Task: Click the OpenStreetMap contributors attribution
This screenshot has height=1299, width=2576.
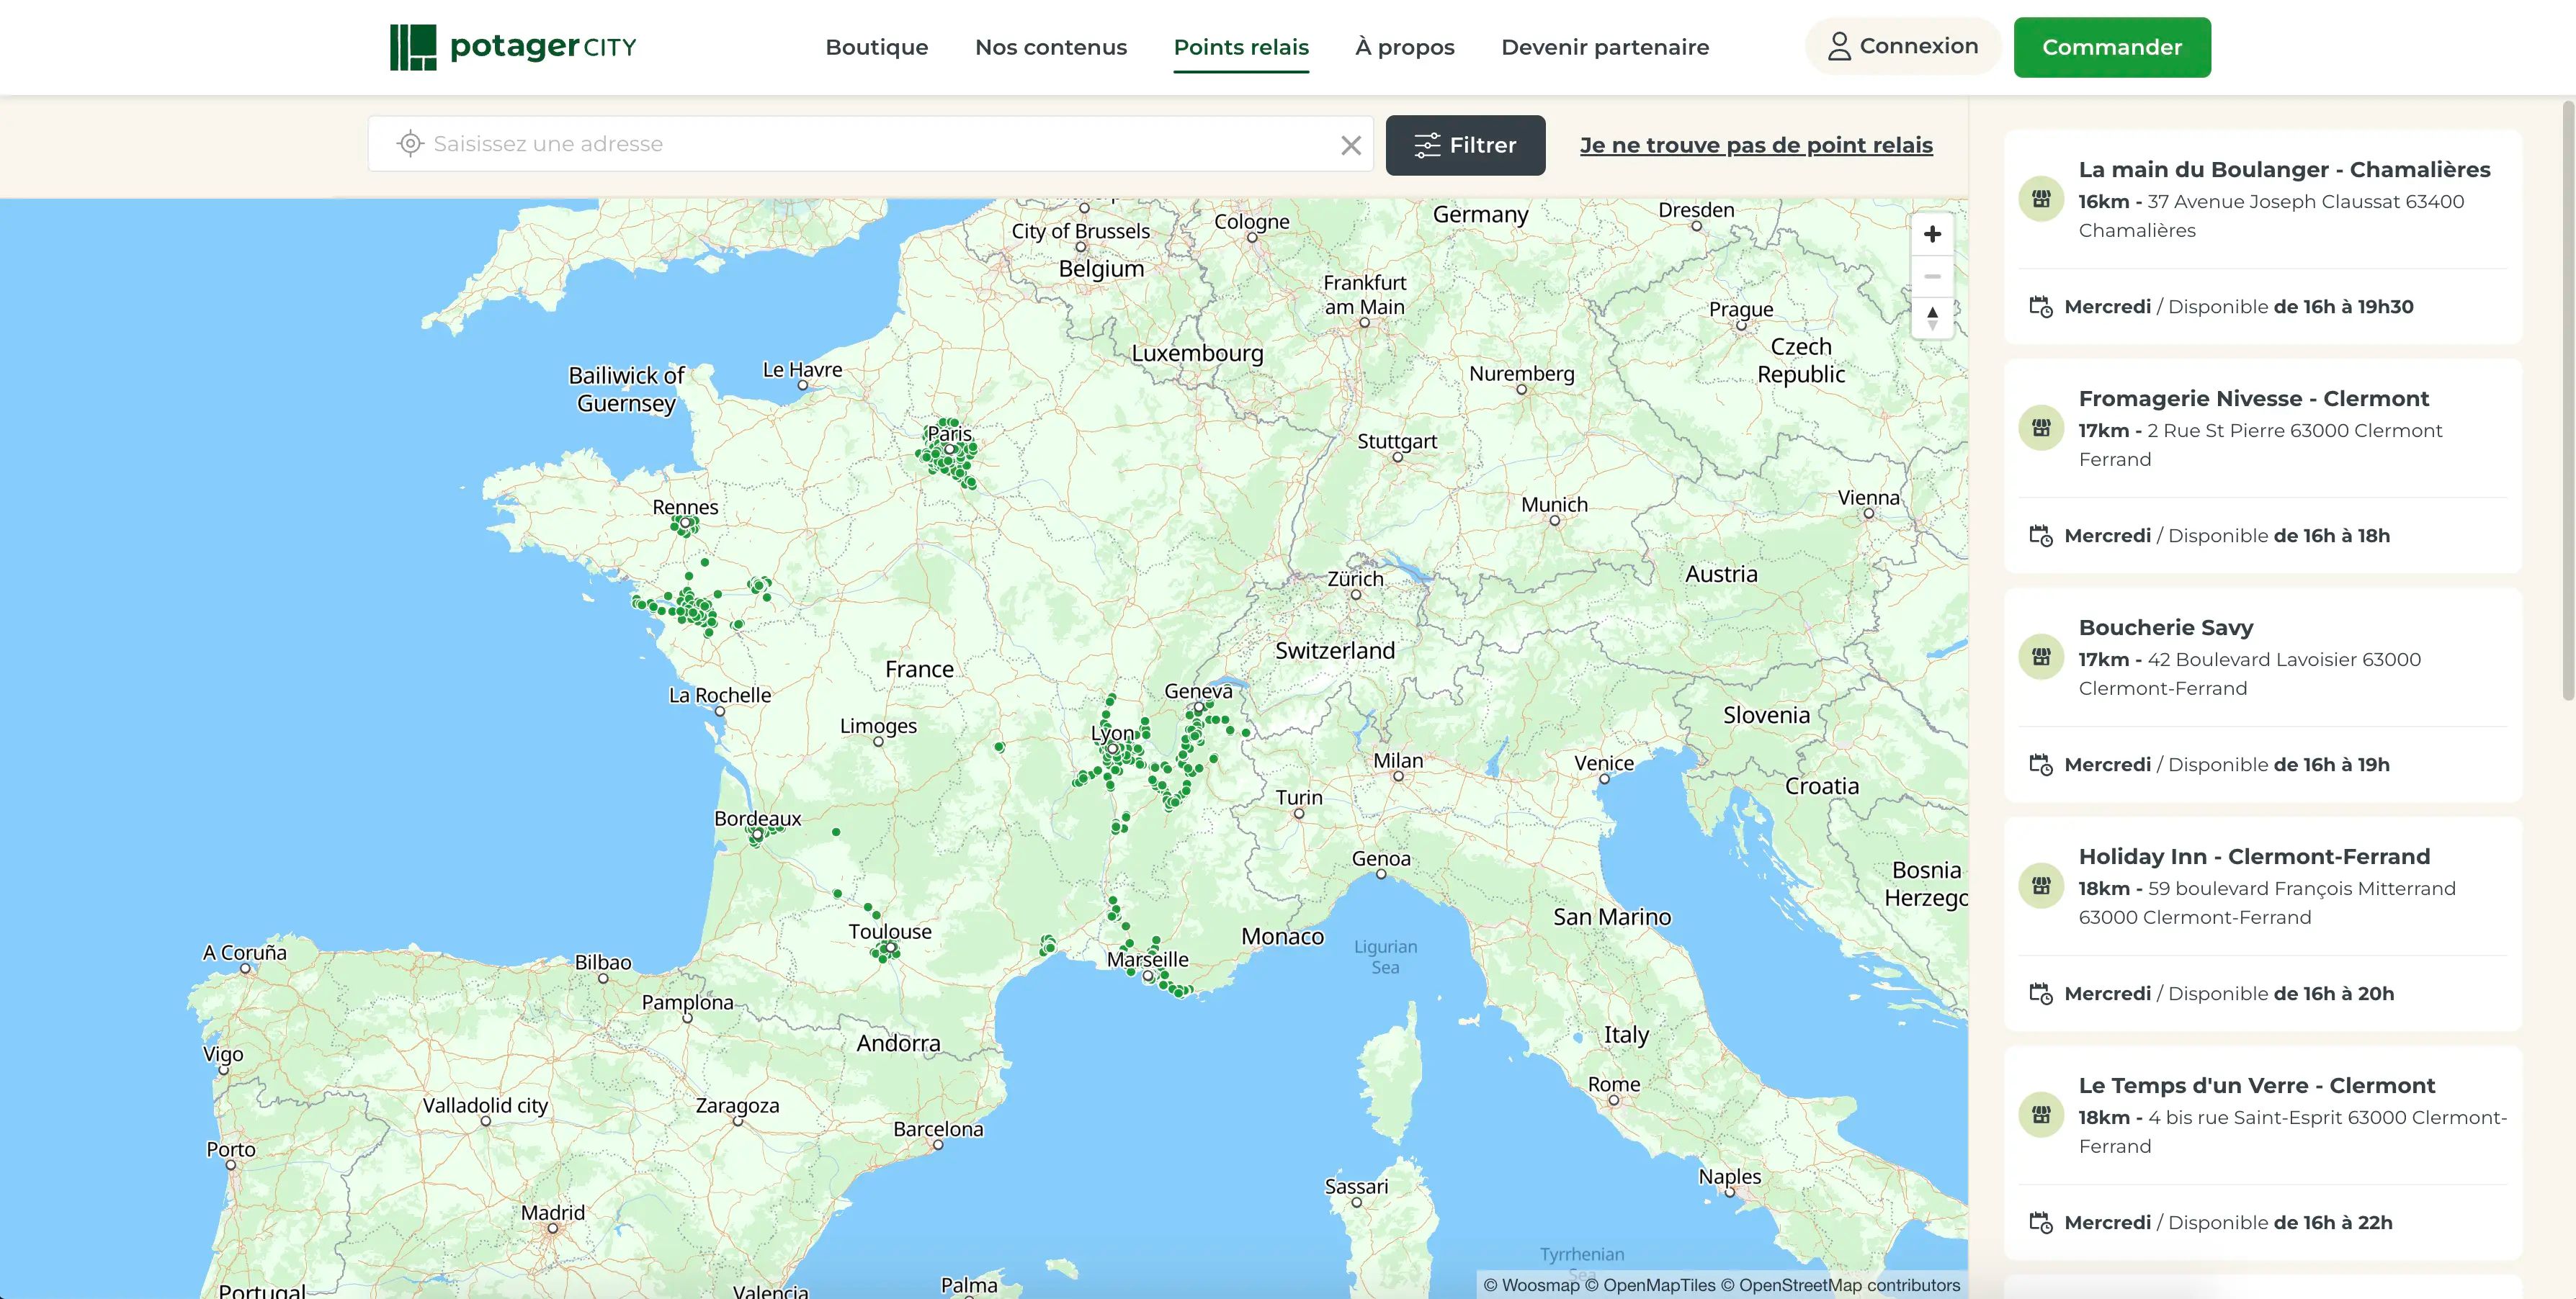Action: [x=1840, y=1285]
